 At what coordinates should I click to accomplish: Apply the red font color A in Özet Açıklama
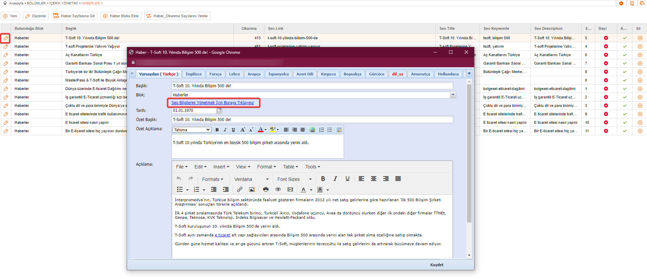(x=261, y=130)
